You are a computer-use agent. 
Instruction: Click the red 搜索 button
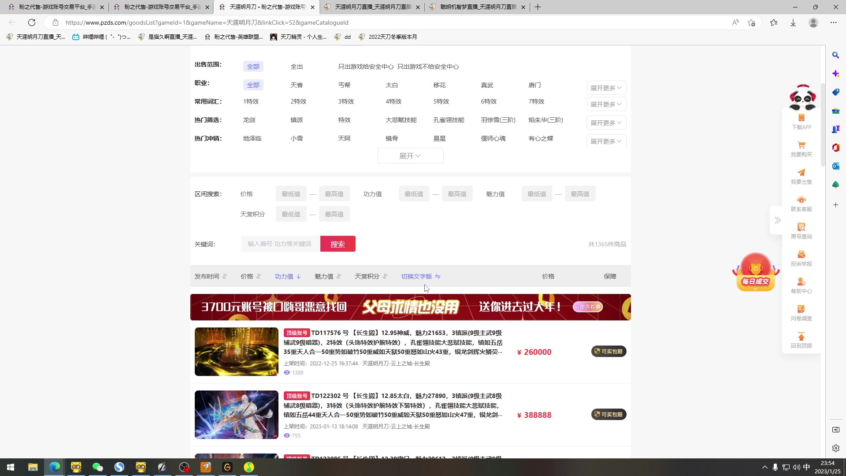point(338,244)
